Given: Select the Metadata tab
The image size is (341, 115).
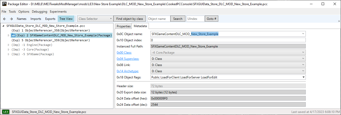Looking at the screenshot, I should [x=140, y=26].
